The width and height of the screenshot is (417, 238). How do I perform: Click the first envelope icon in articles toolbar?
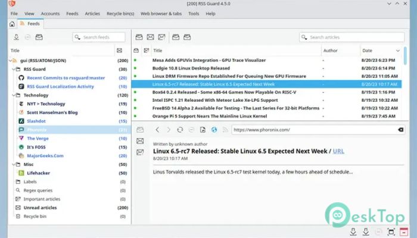click(139, 37)
